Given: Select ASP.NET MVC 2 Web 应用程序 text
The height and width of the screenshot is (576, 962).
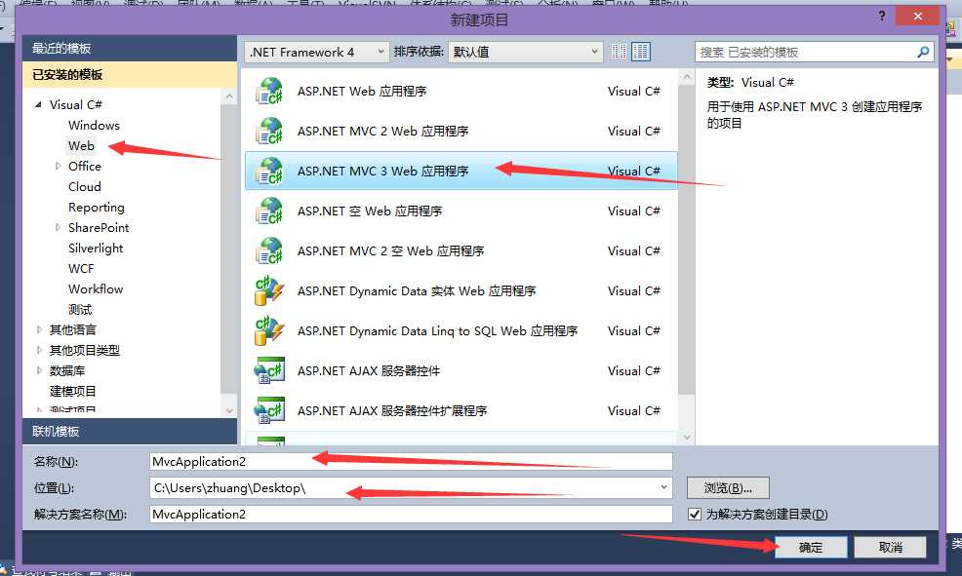Looking at the screenshot, I should click(382, 132).
